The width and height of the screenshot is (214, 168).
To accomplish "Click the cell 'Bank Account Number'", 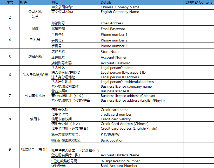I will [142, 166].
